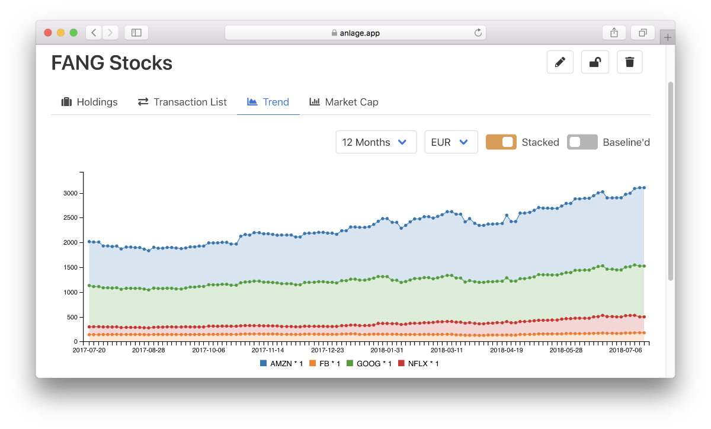The width and height of the screenshot is (711, 429).
Task: Reload the page with the refresh icon
Action: (x=478, y=33)
